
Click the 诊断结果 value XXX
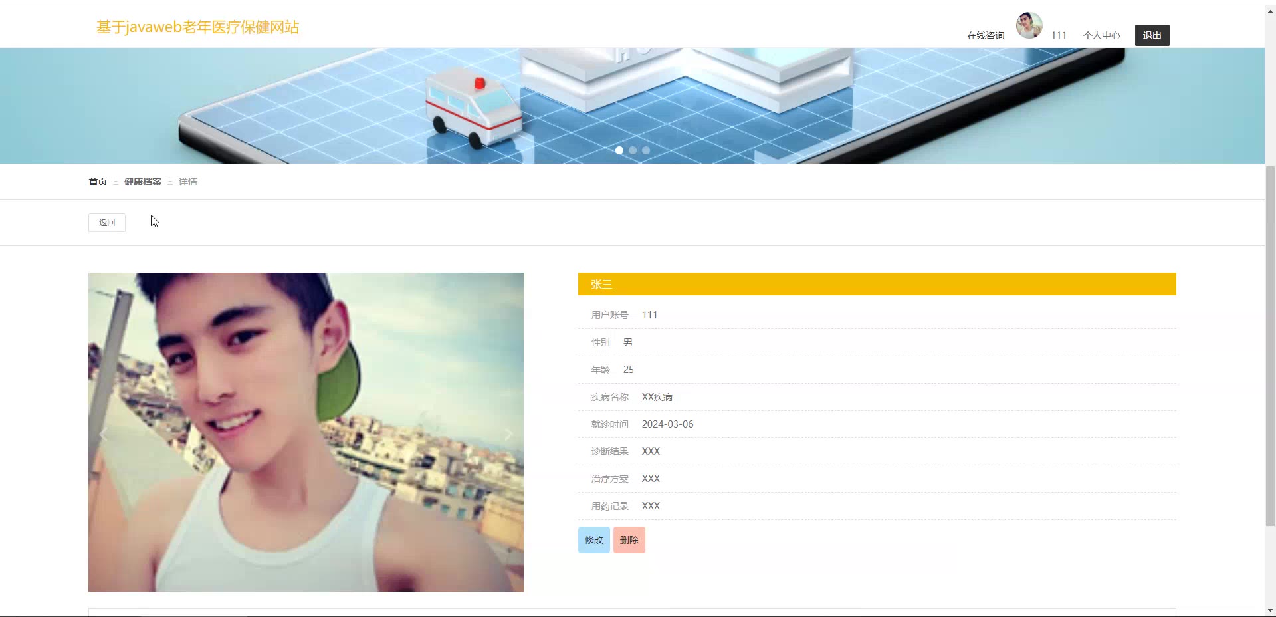(x=651, y=451)
